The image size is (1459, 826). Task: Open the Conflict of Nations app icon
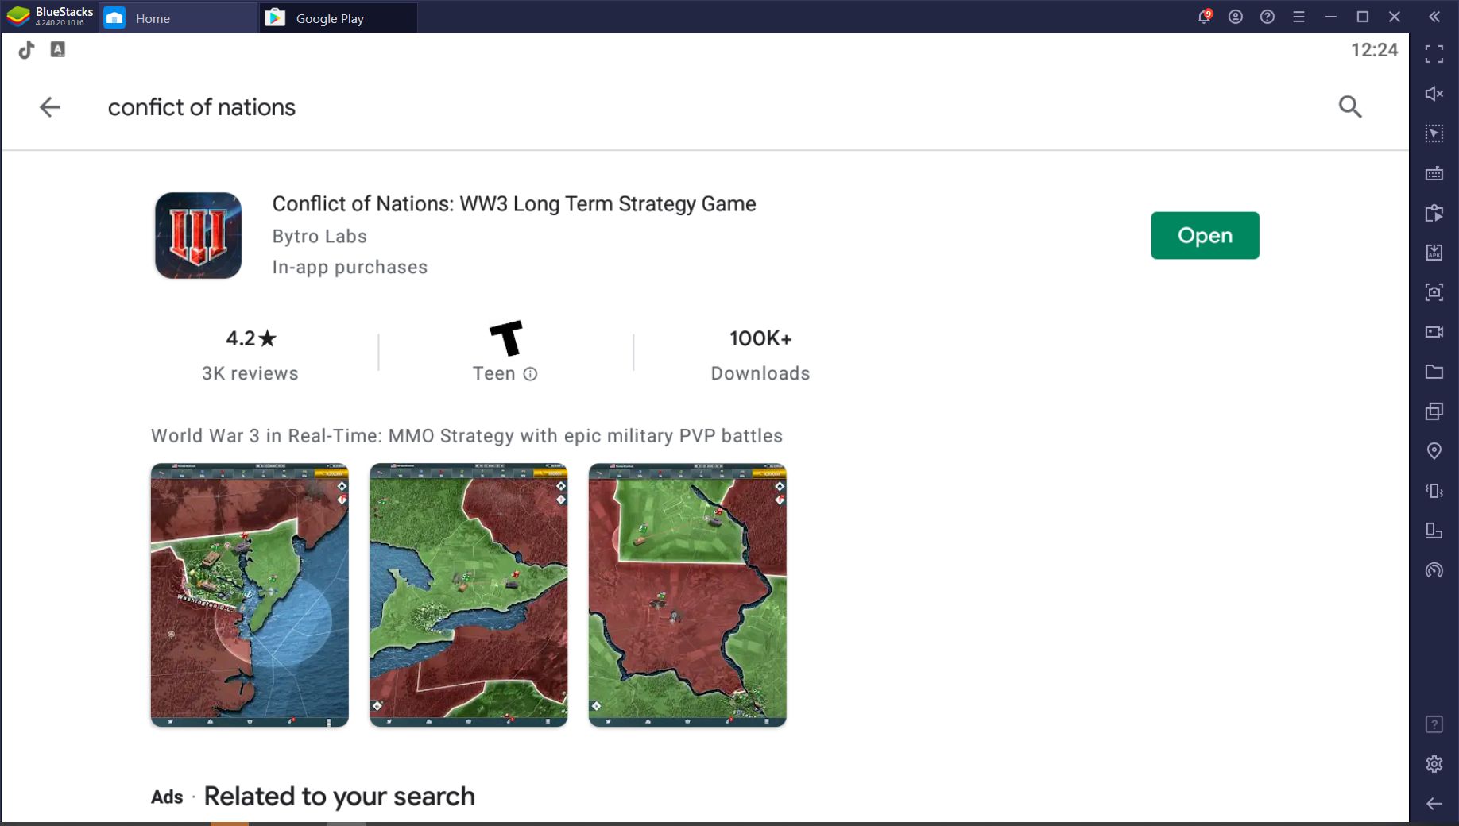click(x=198, y=235)
